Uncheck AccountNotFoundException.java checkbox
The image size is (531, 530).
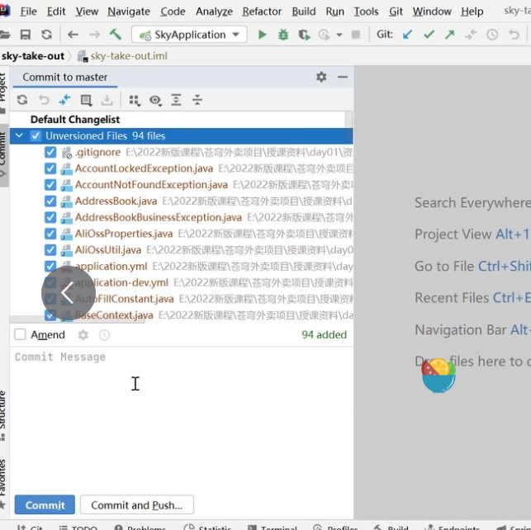point(50,185)
